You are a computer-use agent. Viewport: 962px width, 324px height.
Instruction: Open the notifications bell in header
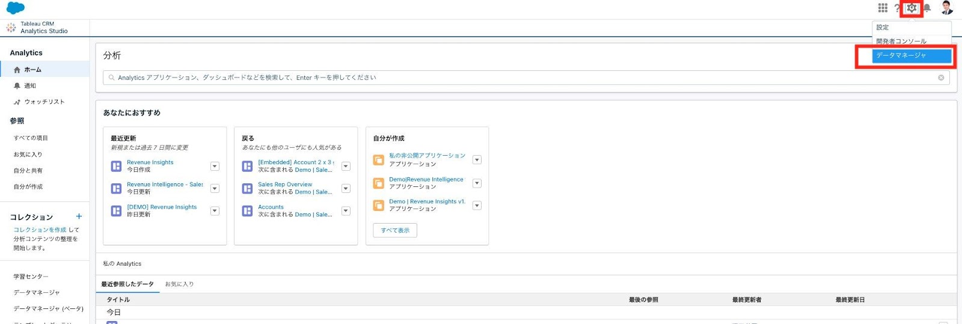click(927, 8)
